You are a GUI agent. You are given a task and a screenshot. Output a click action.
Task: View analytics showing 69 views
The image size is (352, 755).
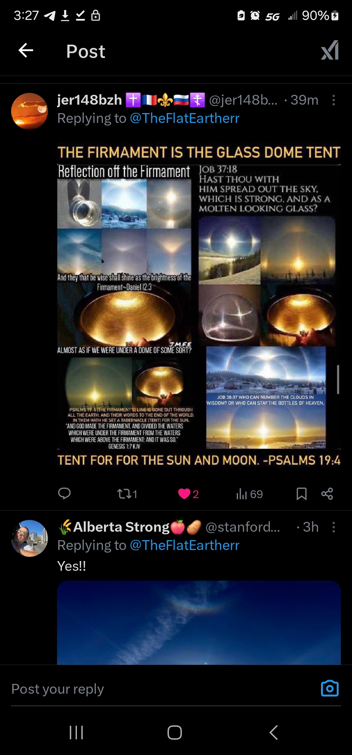pyautogui.click(x=249, y=494)
